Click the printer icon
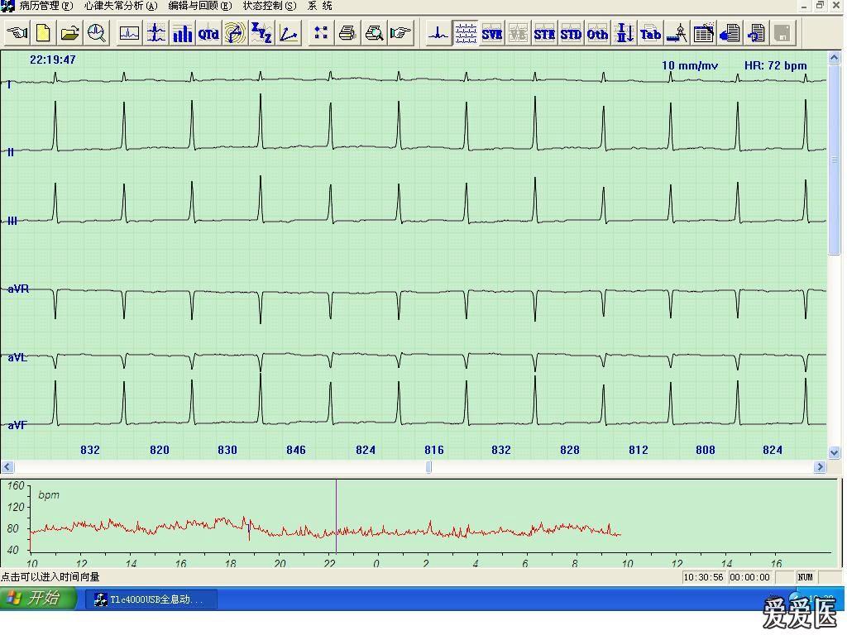 click(347, 33)
